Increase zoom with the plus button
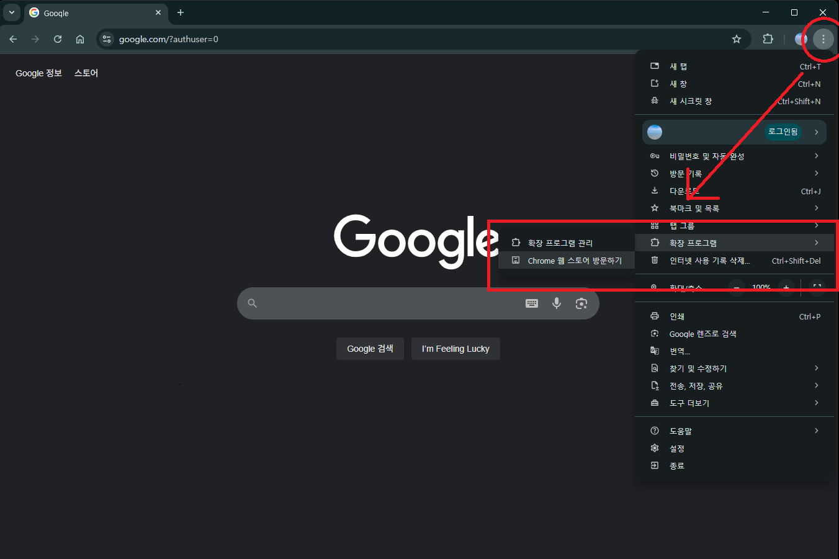This screenshot has height=559, width=839. (x=786, y=287)
